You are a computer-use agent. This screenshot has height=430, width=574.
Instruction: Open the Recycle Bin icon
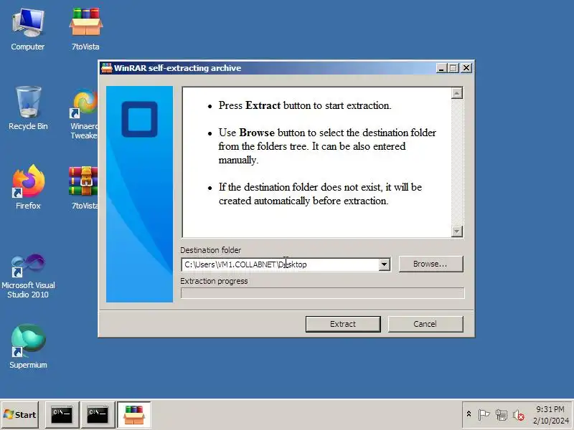point(28,108)
